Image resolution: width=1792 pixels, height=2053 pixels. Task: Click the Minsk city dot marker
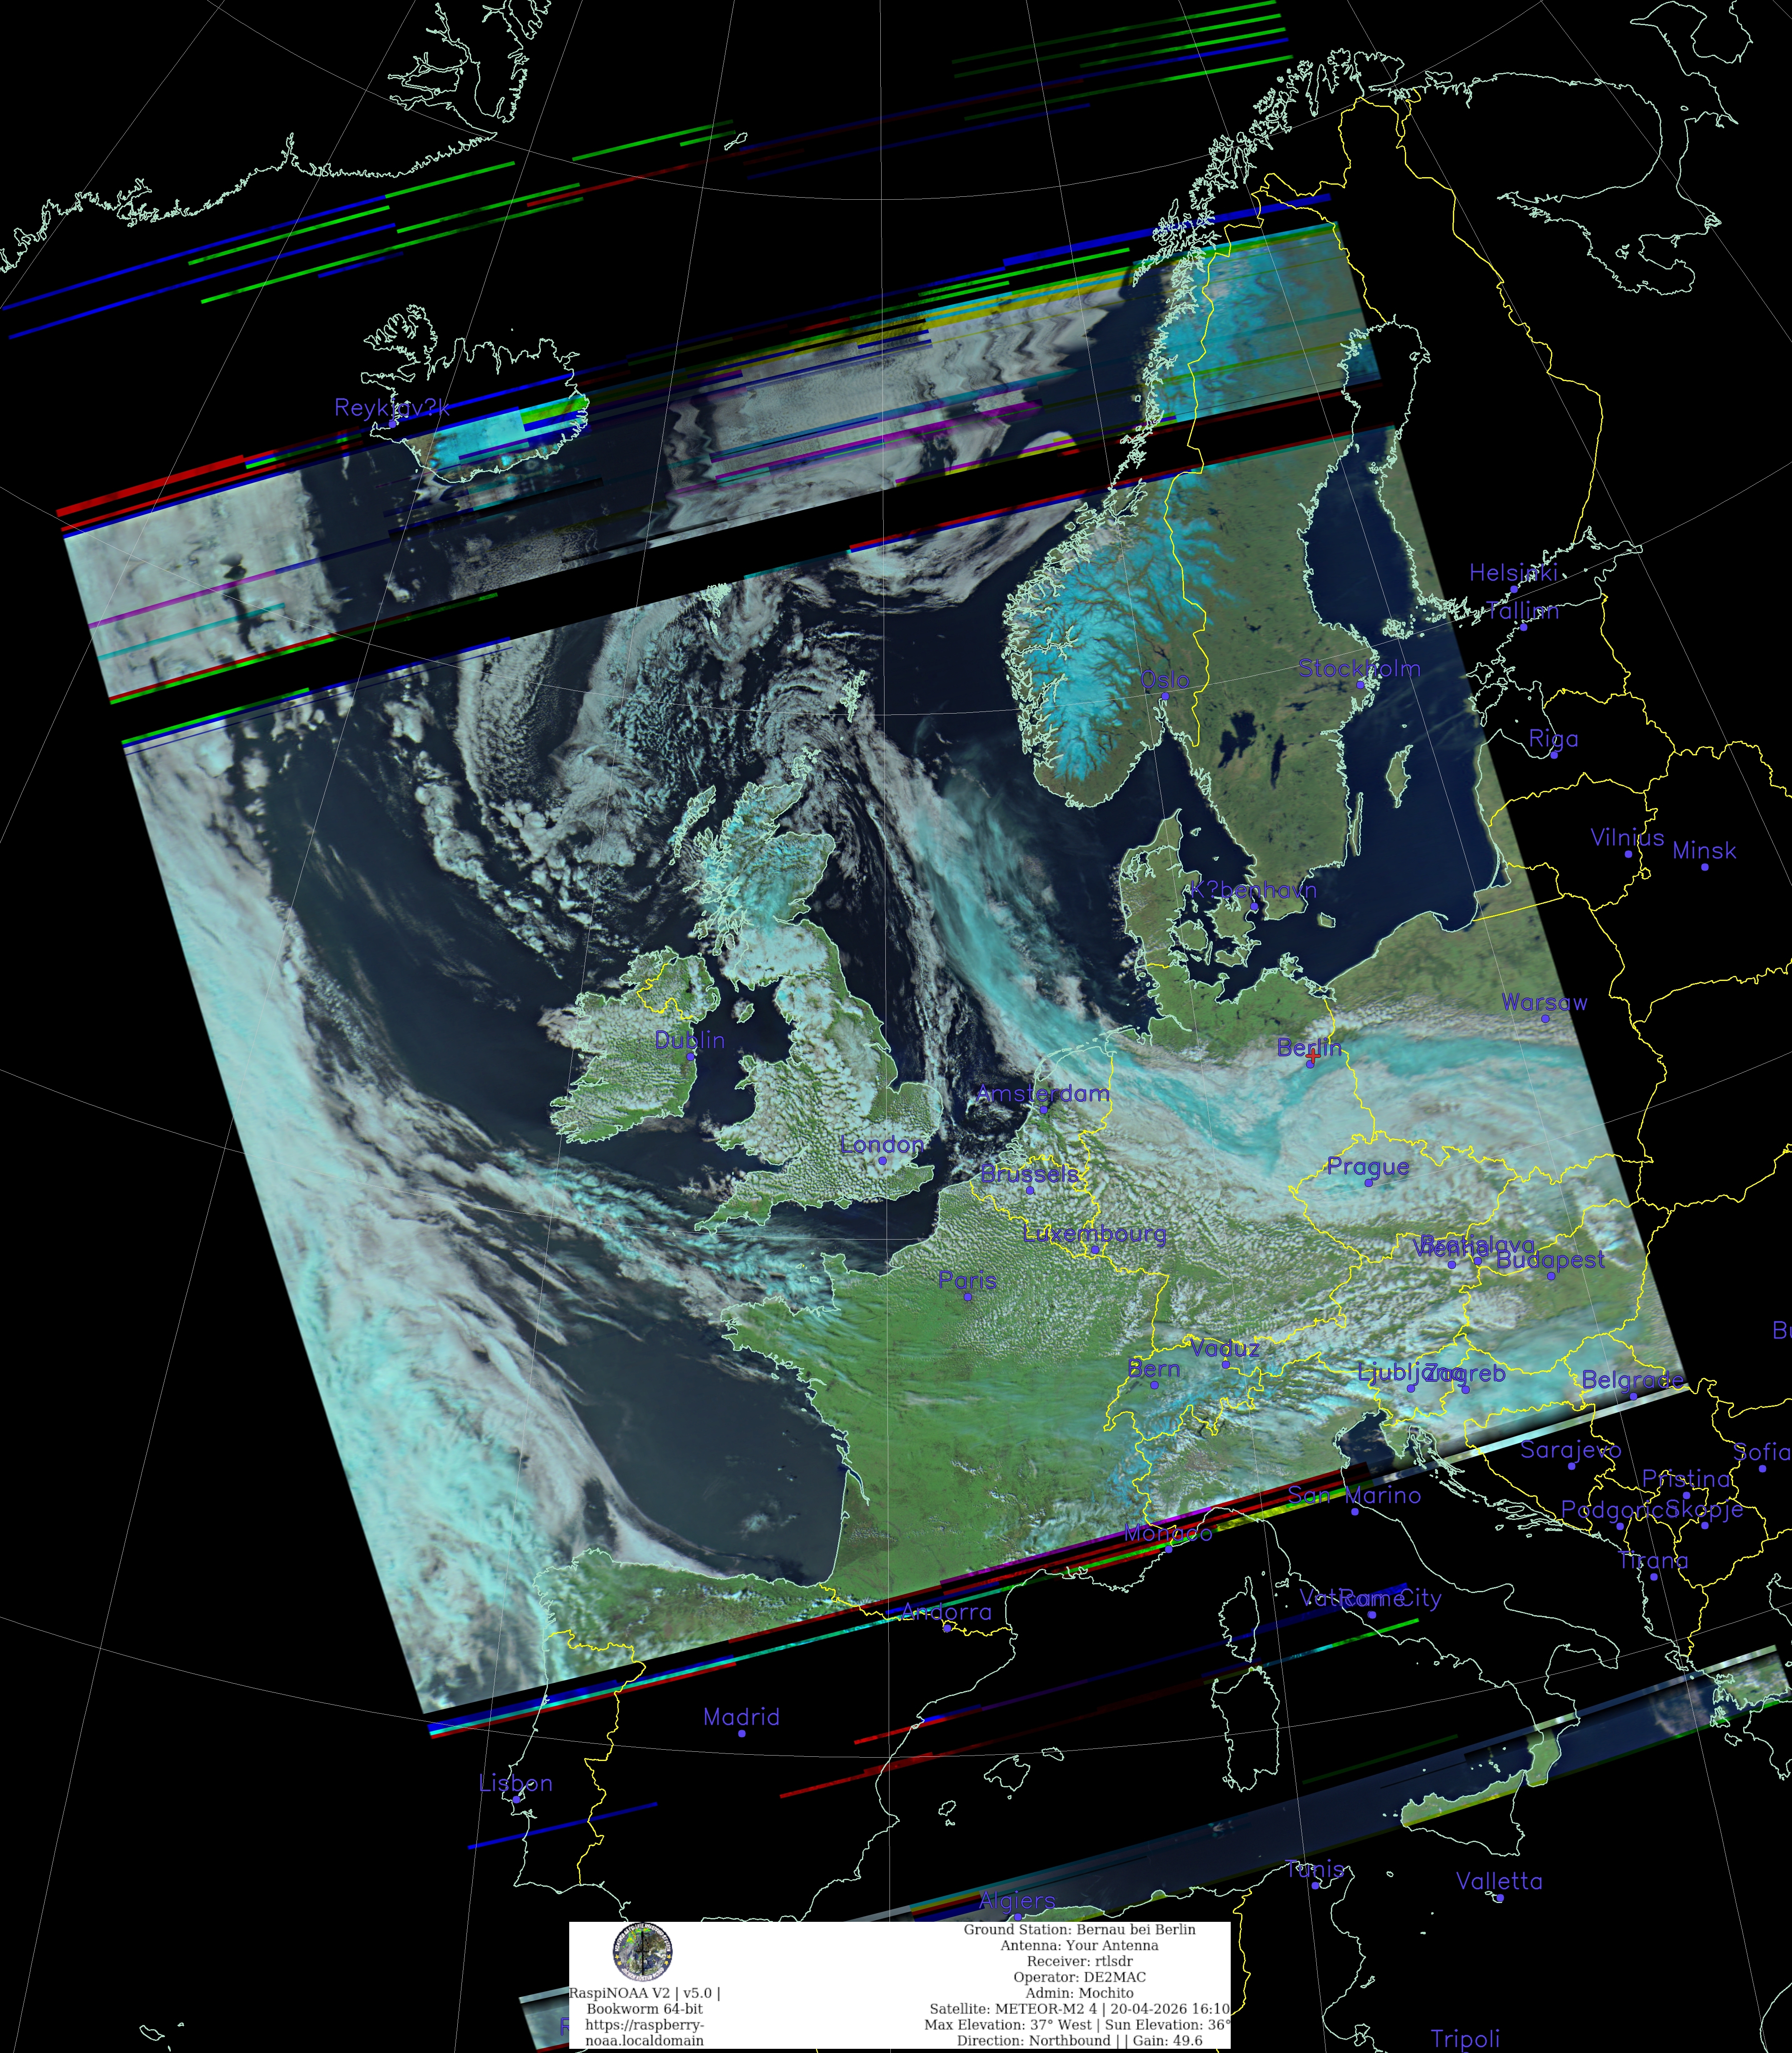click(x=1705, y=866)
